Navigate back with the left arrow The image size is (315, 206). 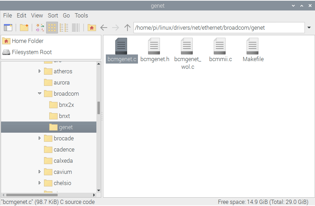(103, 28)
